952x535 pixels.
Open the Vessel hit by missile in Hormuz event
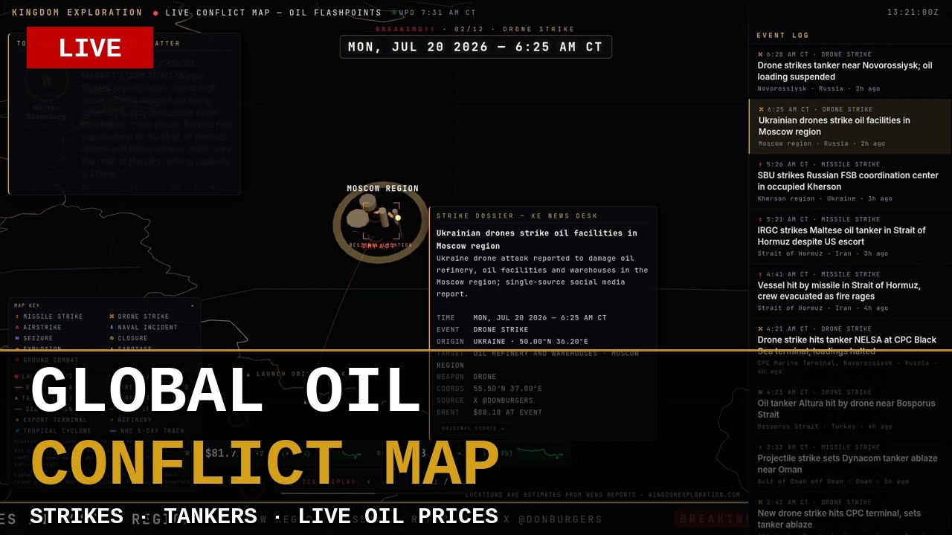tap(850, 291)
